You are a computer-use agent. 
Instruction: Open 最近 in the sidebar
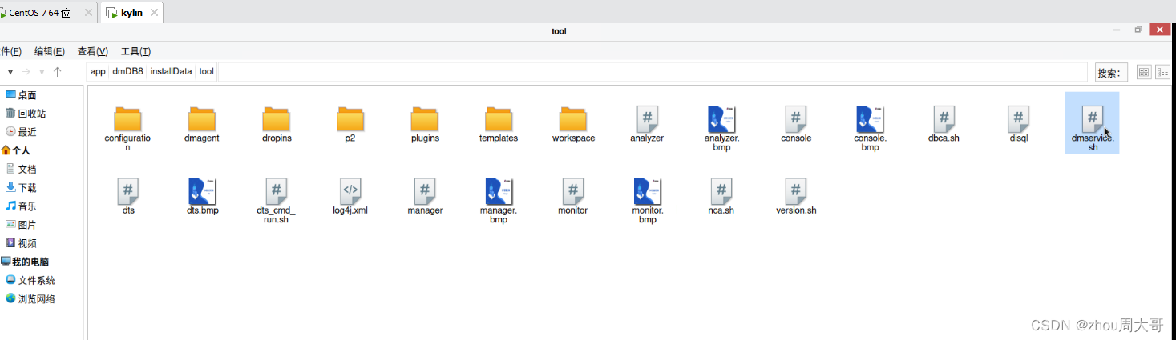pyautogui.click(x=22, y=132)
